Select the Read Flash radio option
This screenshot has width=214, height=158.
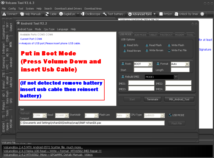pos(147,45)
